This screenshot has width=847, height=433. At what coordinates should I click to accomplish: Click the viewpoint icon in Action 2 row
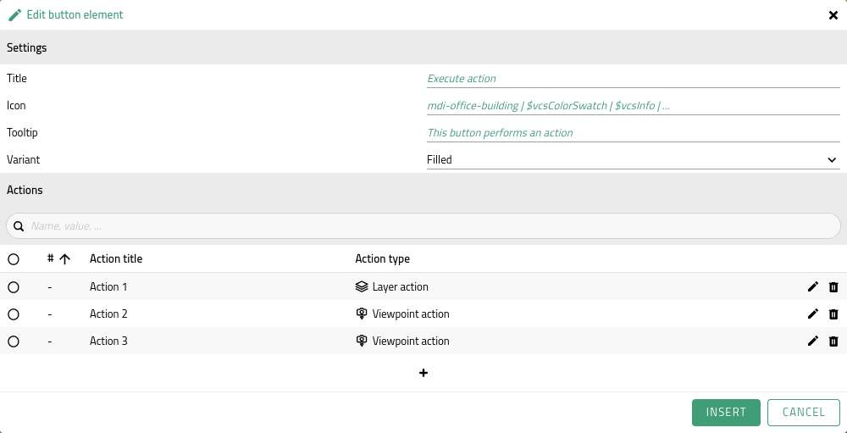[362, 314]
